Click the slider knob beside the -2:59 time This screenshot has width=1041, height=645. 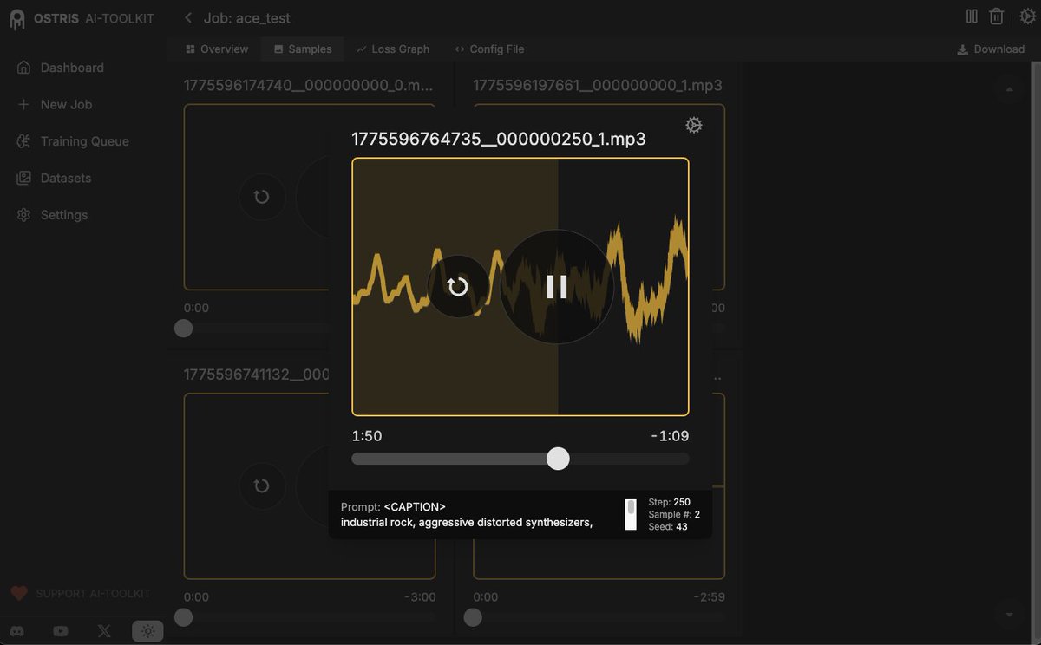[473, 617]
